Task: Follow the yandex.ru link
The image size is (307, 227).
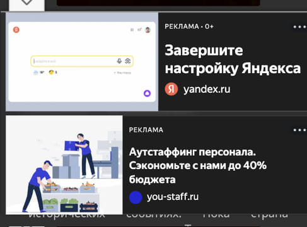Action: tap(207, 90)
